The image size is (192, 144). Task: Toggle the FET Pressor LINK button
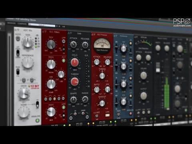tap(108, 115)
